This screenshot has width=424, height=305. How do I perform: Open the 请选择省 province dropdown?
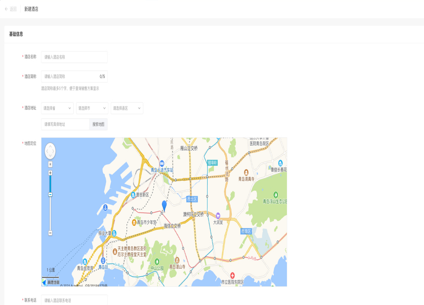(57, 108)
